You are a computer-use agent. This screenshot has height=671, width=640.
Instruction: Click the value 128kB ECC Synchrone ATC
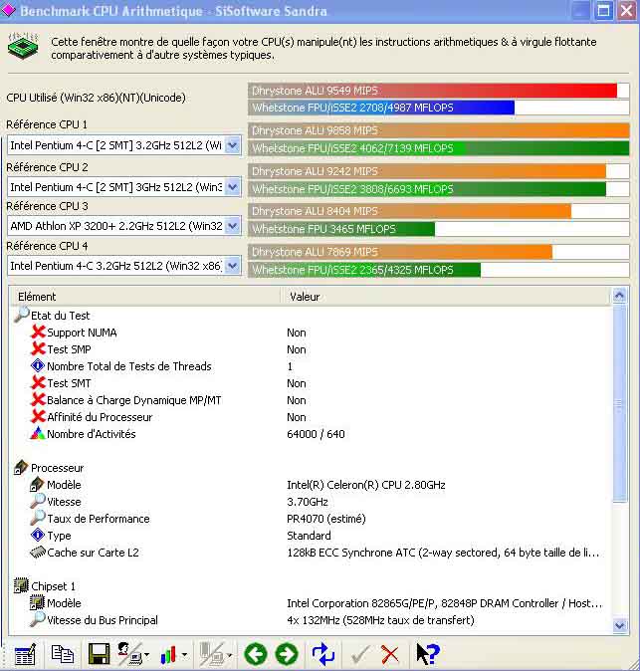[443, 553]
